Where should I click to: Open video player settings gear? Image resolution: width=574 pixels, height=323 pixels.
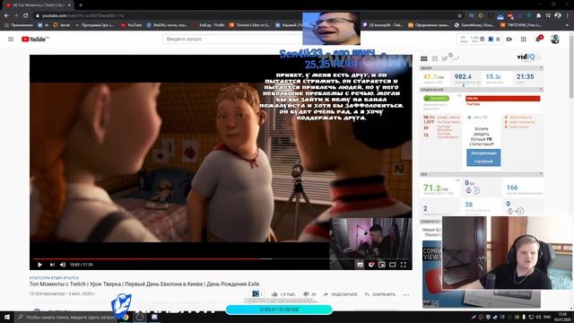[371, 265]
